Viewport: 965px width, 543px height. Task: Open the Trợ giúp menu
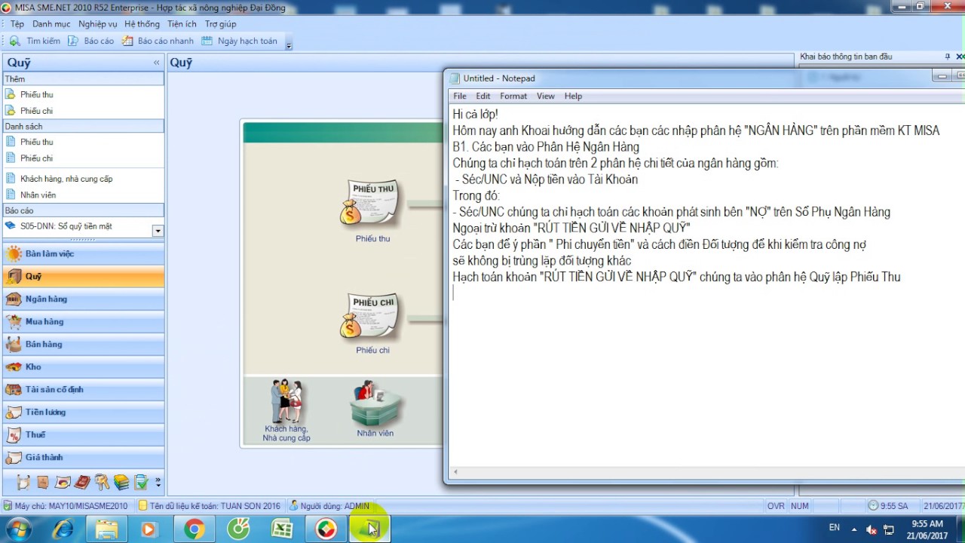tap(221, 24)
